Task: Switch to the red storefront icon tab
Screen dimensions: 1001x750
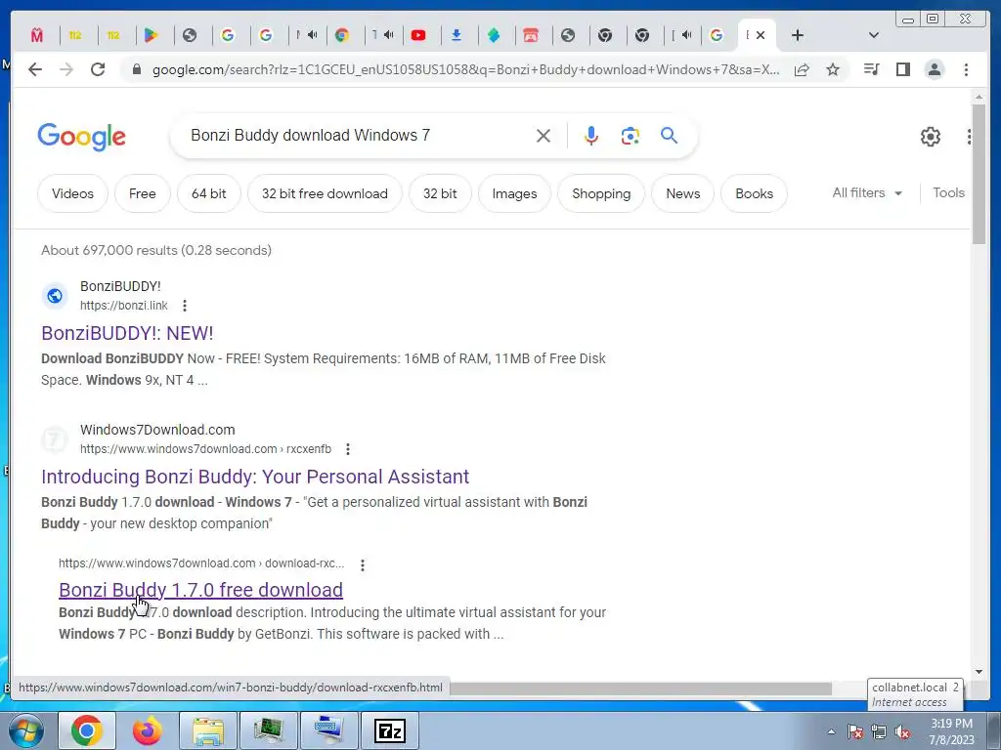Action: 531,35
